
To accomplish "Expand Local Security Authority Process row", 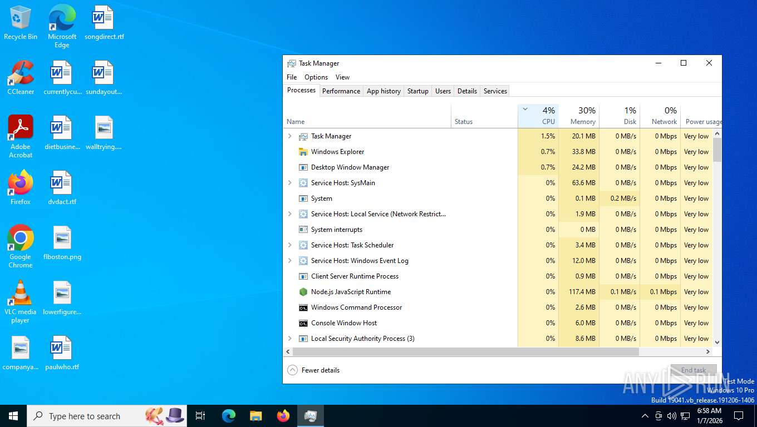I will pos(289,339).
